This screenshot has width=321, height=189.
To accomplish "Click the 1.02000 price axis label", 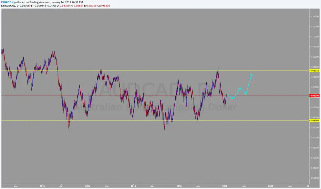I will coord(315,77).
